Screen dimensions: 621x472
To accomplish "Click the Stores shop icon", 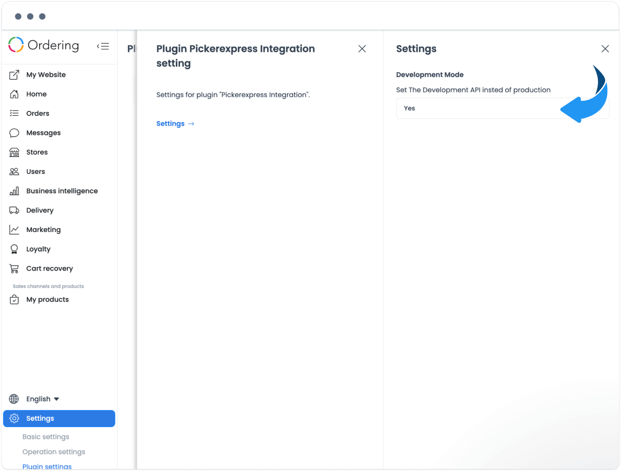I will [x=14, y=152].
